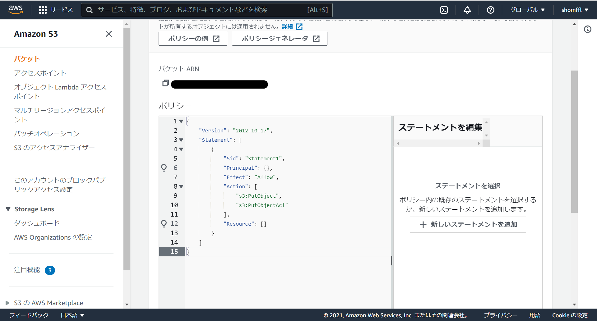The image size is (597, 321).
Task: Open the notifications bell
Action: coord(467,10)
